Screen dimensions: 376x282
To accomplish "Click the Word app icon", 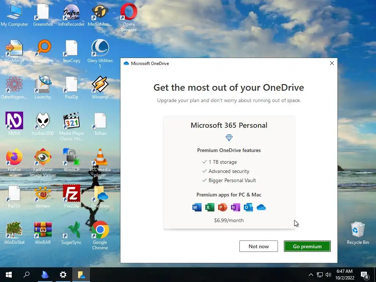I will pos(197,207).
